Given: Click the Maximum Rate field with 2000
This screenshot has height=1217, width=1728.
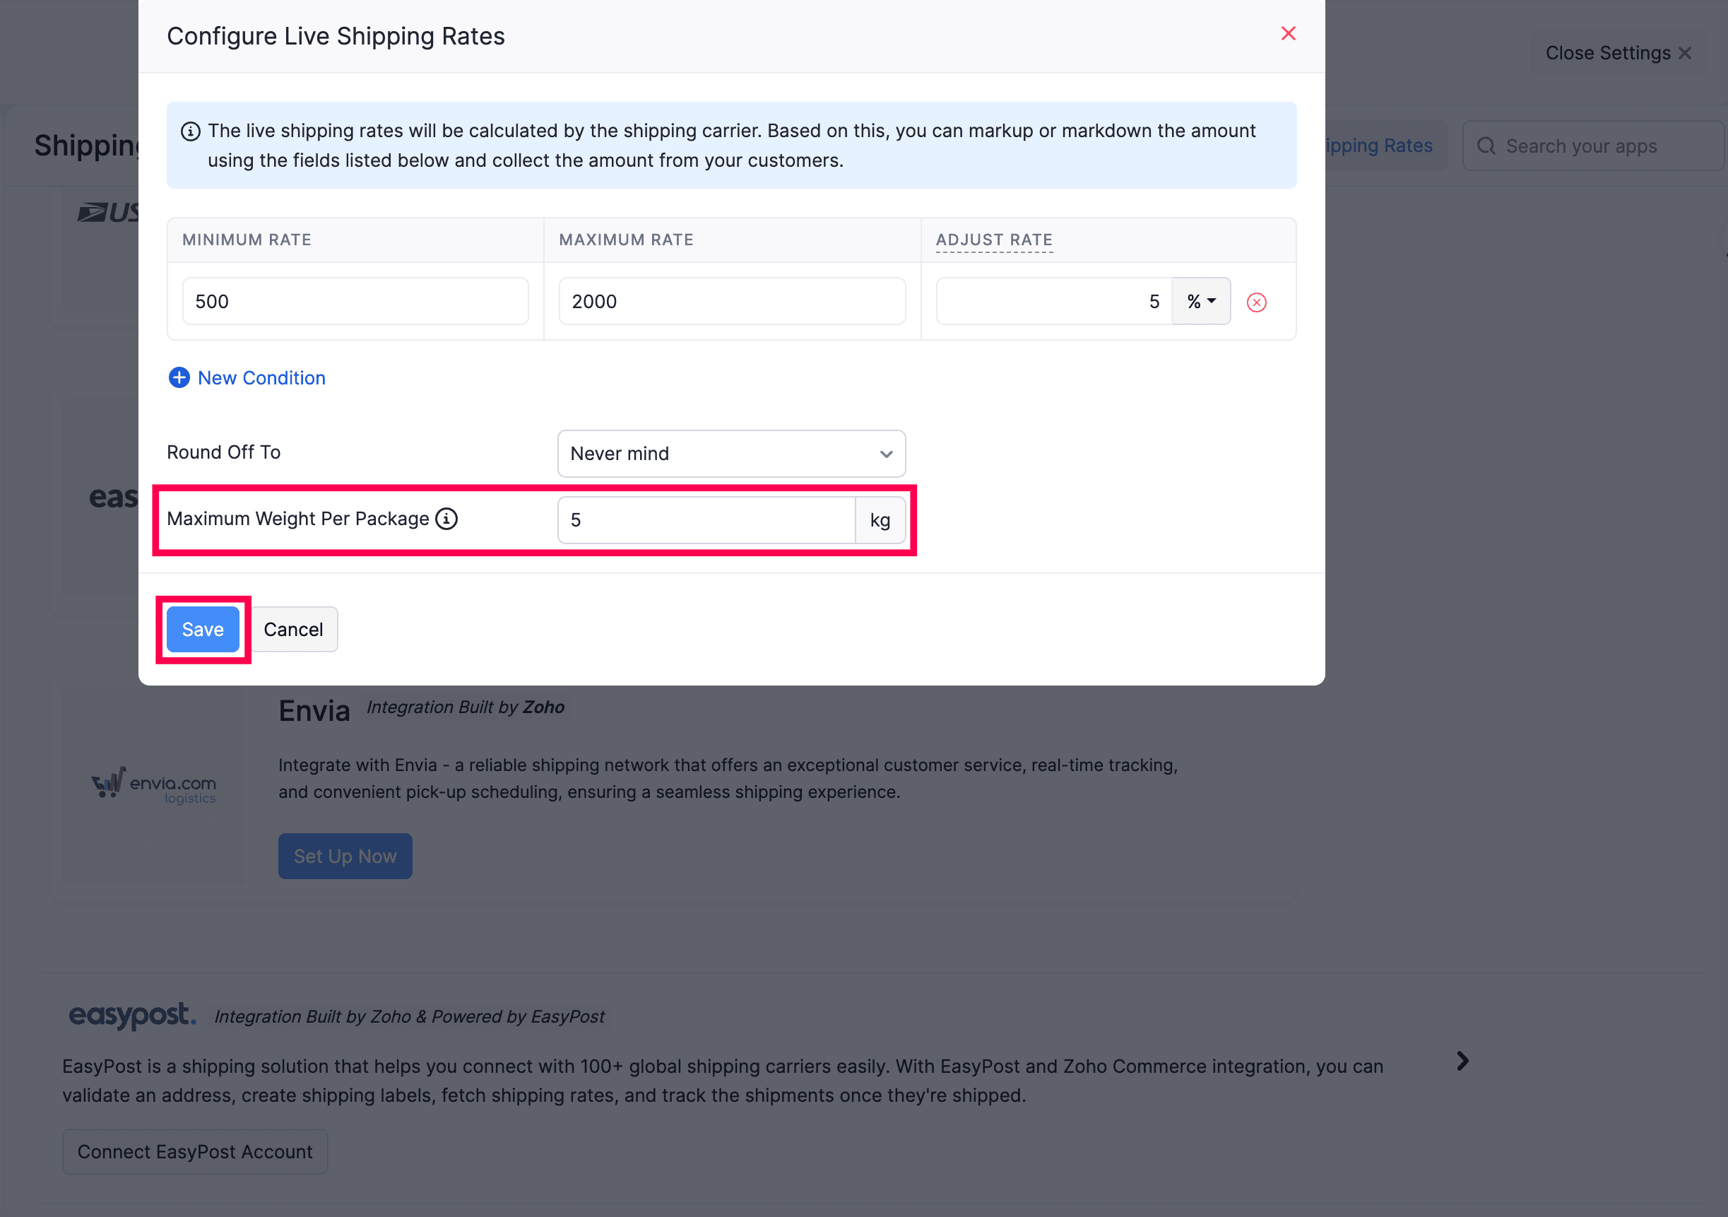Looking at the screenshot, I should click(732, 301).
